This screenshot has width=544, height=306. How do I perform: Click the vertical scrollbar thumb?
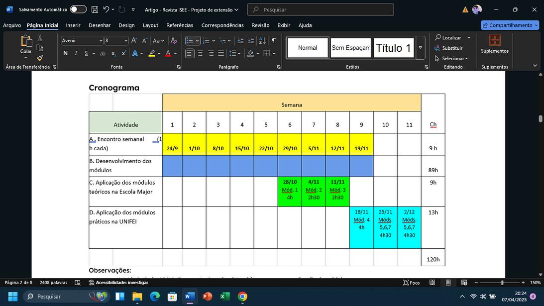[540, 118]
